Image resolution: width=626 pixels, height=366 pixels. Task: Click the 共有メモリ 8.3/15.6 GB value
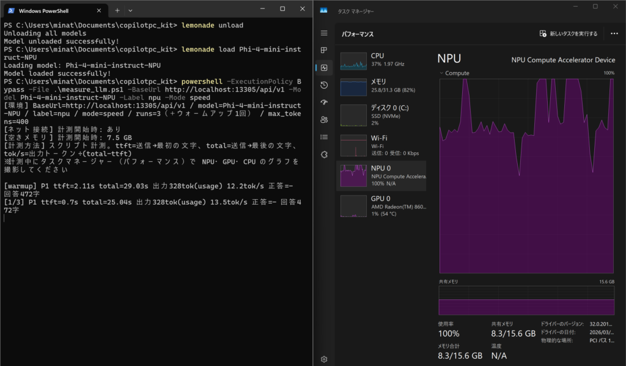click(514, 334)
